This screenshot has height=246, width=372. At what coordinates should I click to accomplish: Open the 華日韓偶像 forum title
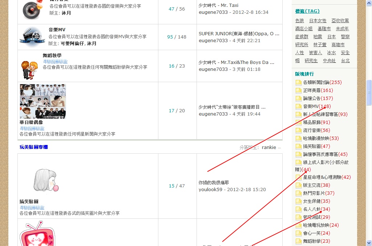coord(31,122)
